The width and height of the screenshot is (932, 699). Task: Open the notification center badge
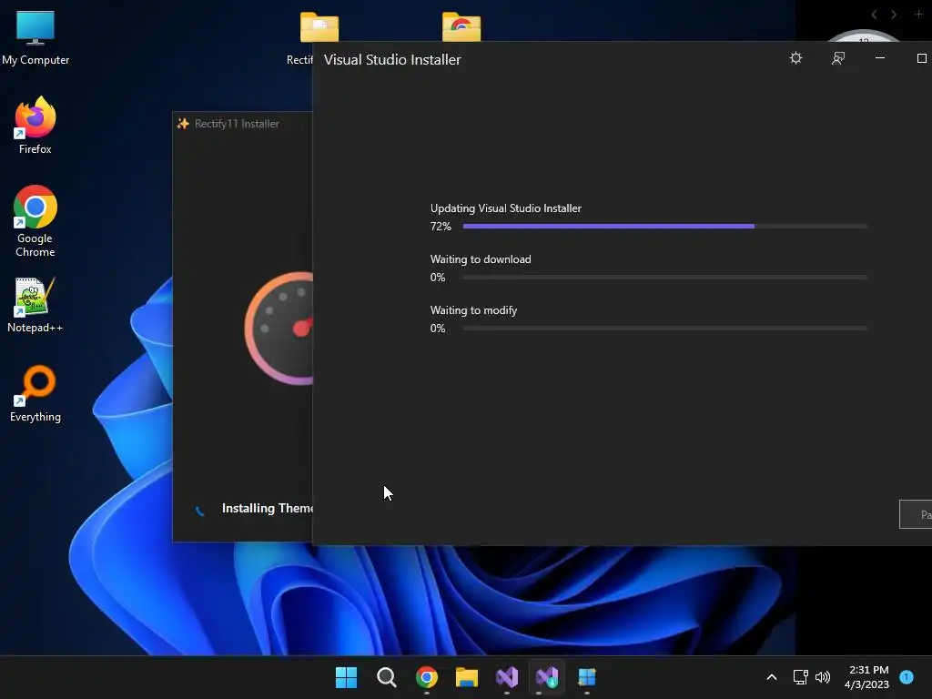pos(907,677)
